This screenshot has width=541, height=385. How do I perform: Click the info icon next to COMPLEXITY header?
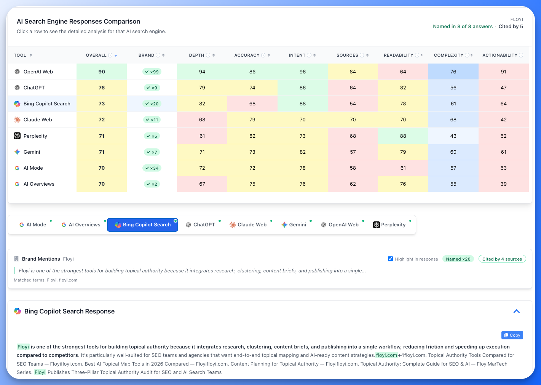tap(467, 55)
